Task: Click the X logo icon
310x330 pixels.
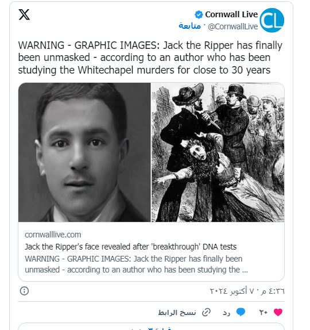Action: (x=24, y=14)
